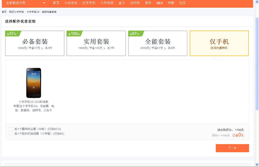Expand the 全部商品分类 dropdown arrow
The image size is (259, 167).
(44, 3)
